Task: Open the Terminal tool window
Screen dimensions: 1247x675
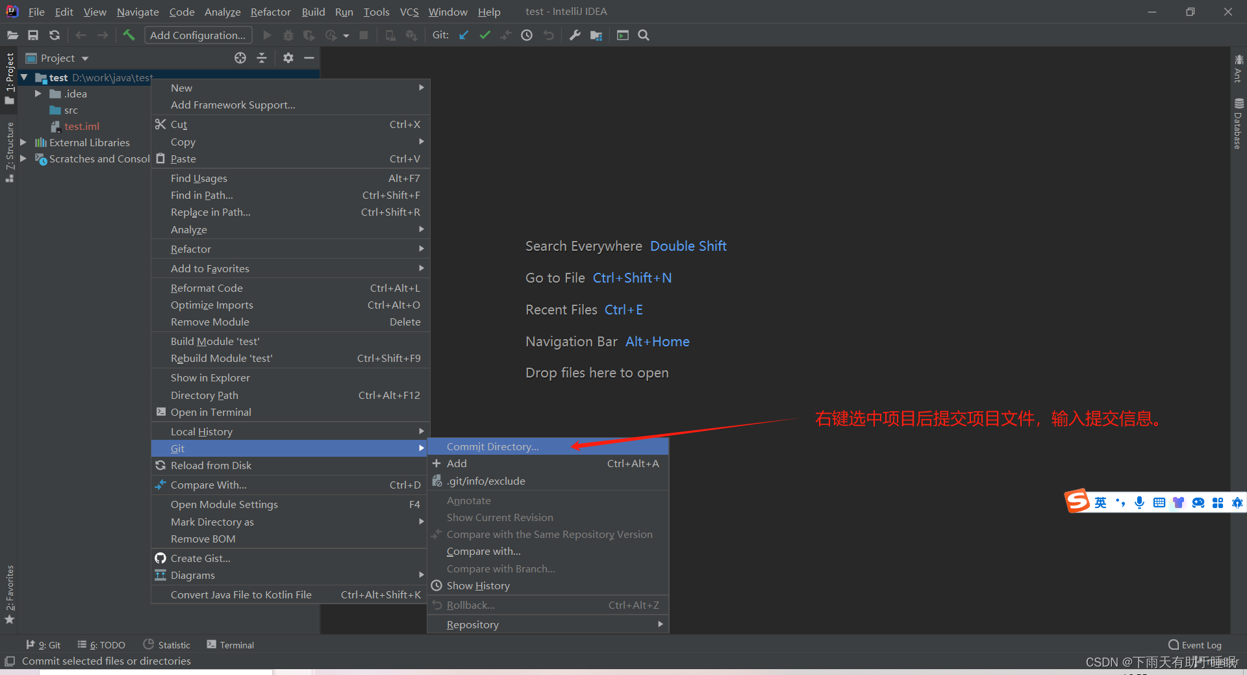Action: (x=230, y=644)
